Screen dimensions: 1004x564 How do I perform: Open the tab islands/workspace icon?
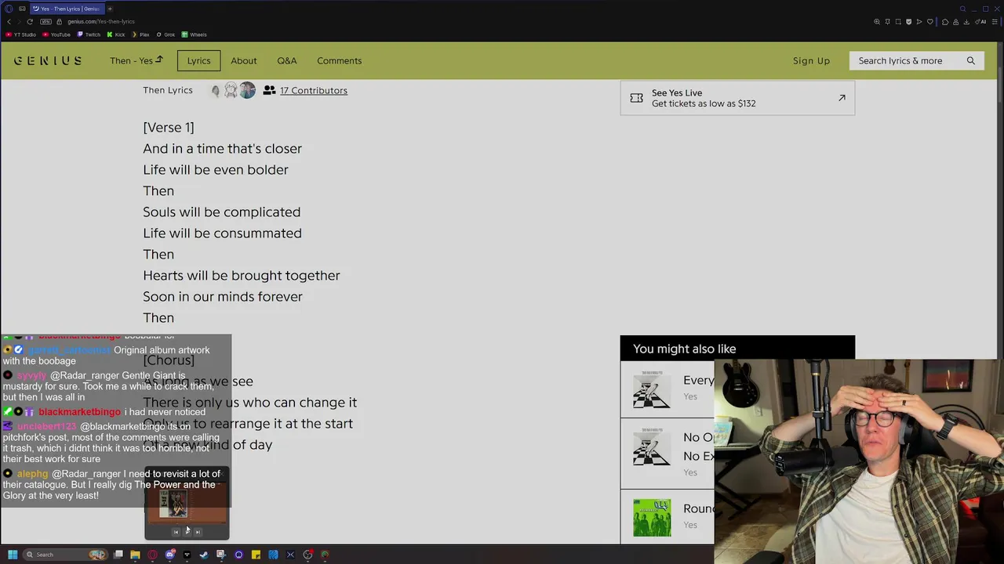point(22,9)
